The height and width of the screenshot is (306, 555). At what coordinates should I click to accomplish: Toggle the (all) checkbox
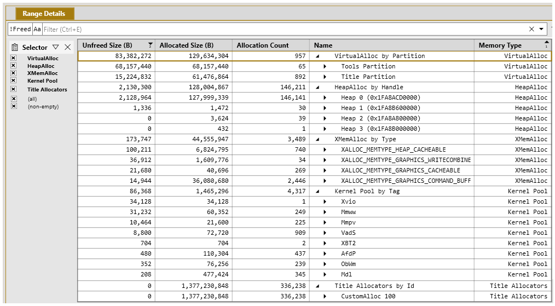click(14, 99)
